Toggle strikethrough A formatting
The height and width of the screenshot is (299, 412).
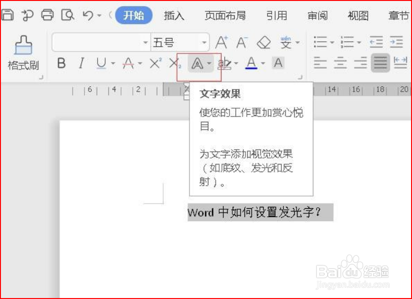[128, 63]
